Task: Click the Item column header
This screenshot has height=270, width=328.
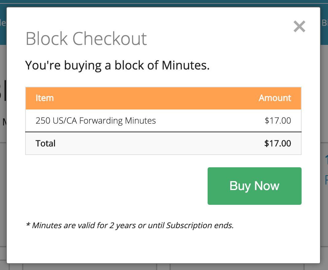Action: pos(45,98)
